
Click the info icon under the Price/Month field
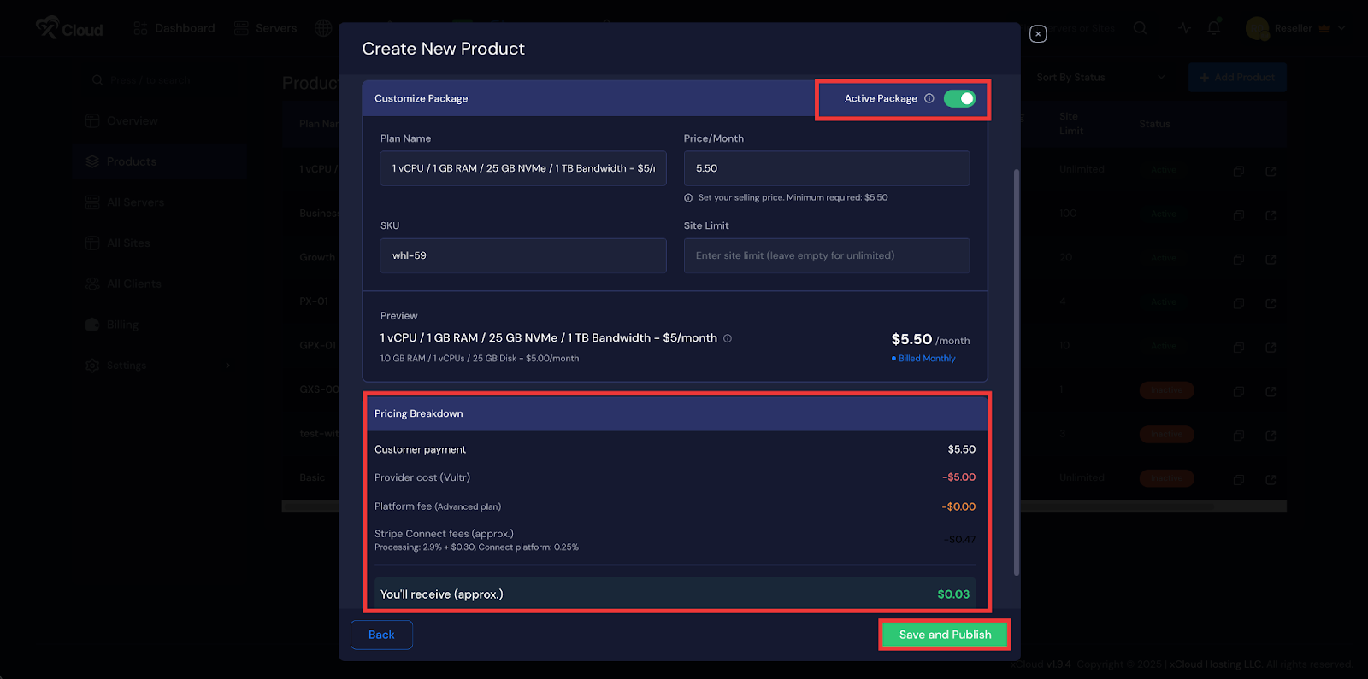[x=688, y=198]
